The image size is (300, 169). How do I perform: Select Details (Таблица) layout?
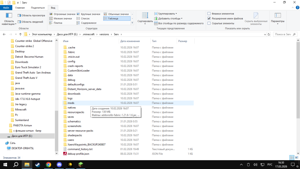[x=117, y=19]
